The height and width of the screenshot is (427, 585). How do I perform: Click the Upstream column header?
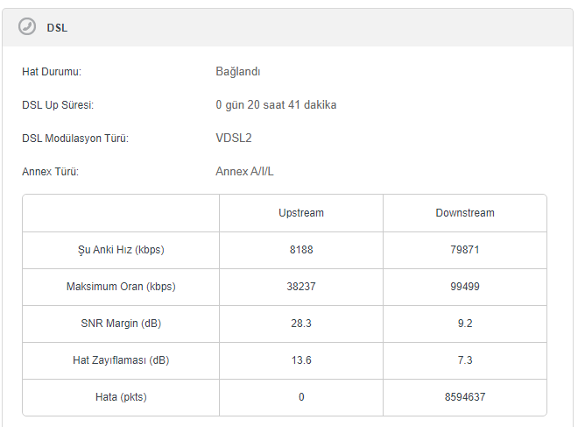tap(301, 213)
